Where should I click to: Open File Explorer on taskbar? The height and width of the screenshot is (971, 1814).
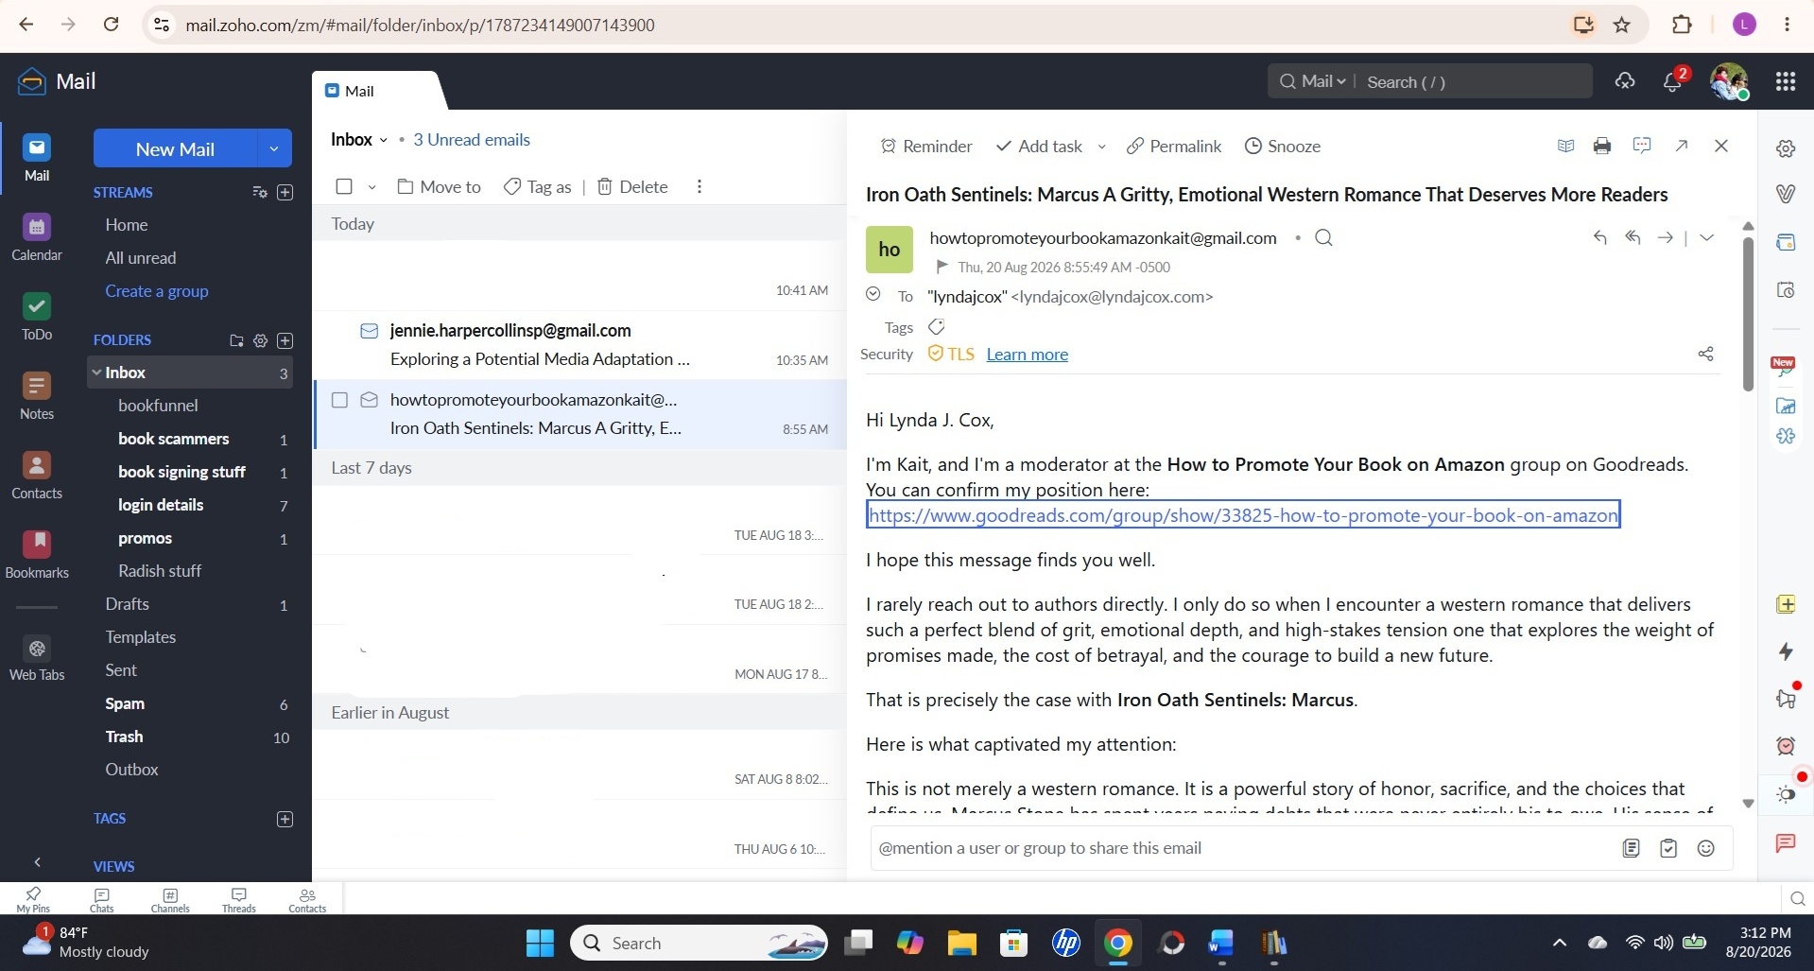click(961, 943)
